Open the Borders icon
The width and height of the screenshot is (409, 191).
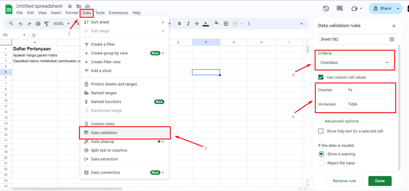pyautogui.click(x=226, y=23)
